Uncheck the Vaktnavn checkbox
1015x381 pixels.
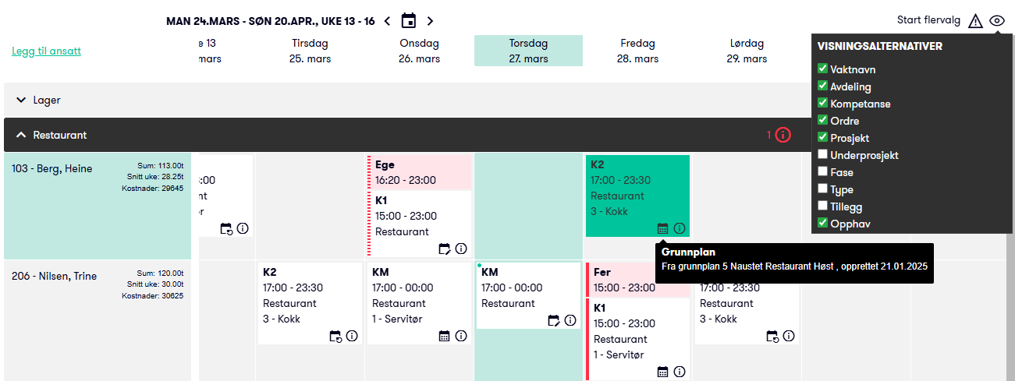point(822,69)
